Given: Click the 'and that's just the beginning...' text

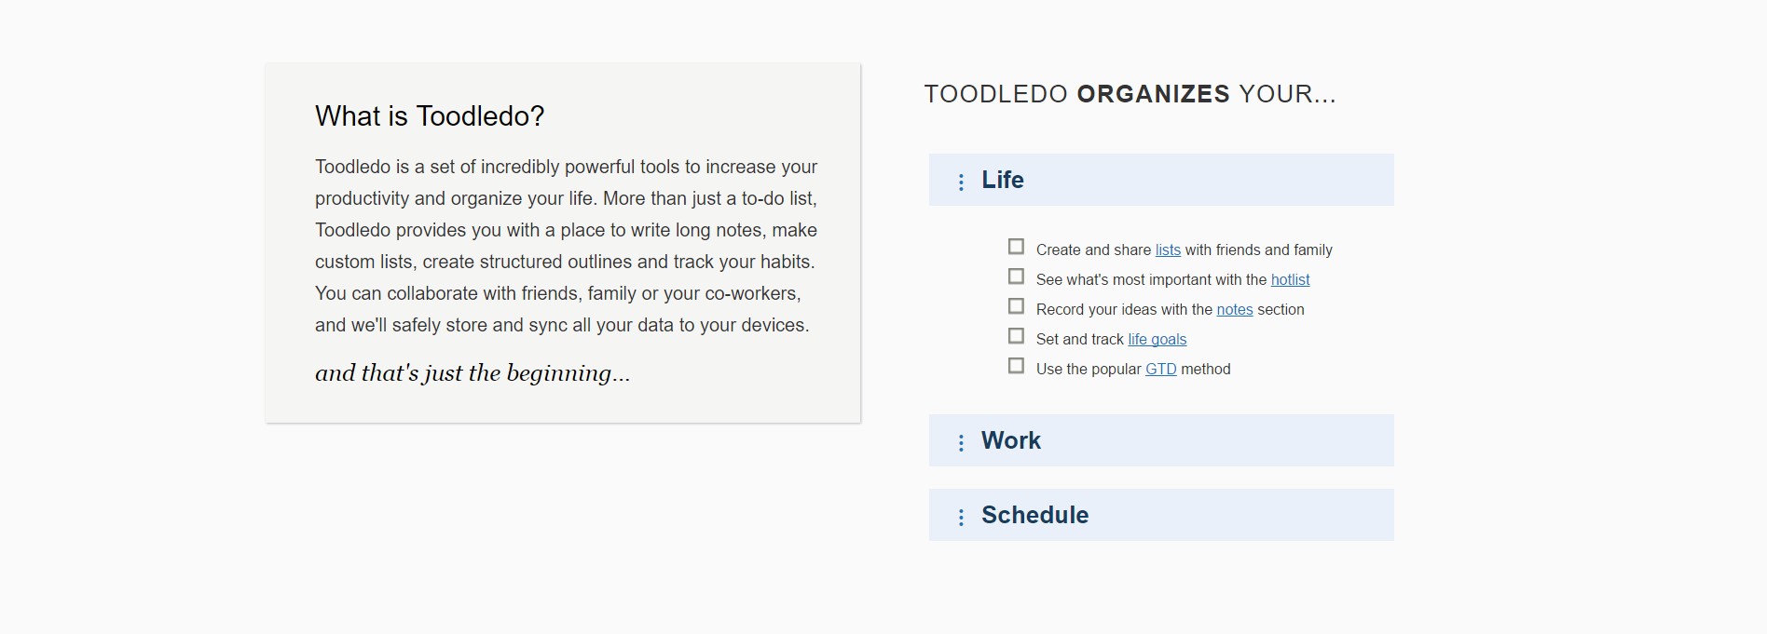Looking at the screenshot, I should [473, 373].
